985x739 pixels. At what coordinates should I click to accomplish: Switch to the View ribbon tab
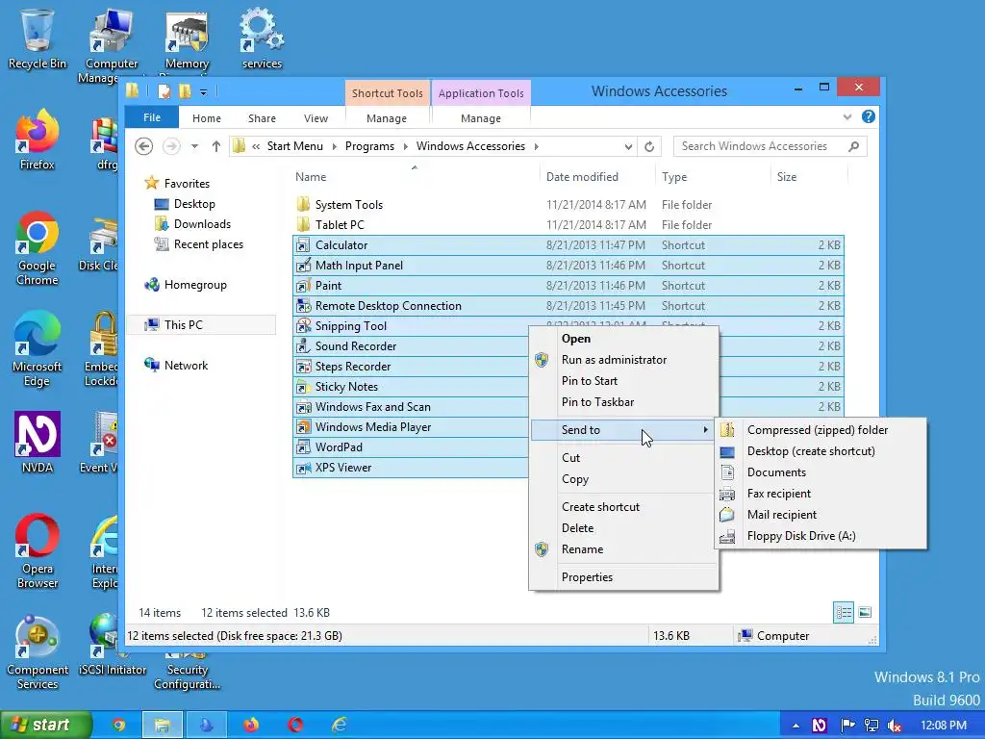tap(316, 118)
